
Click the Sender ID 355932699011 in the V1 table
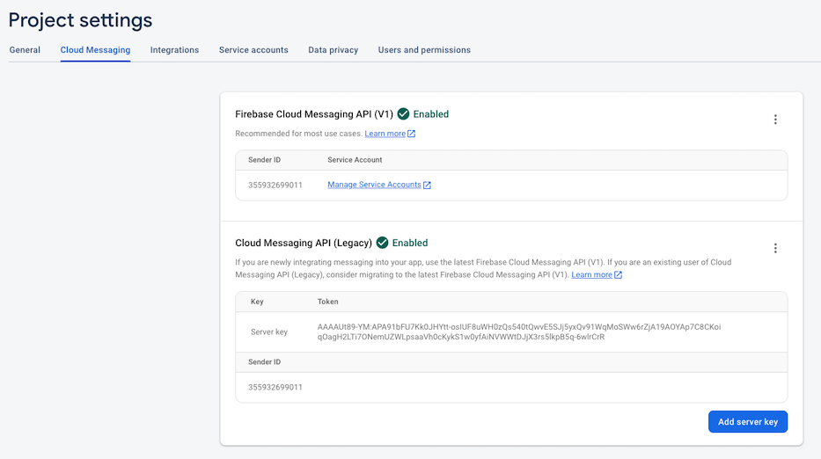tap(275, 186)
